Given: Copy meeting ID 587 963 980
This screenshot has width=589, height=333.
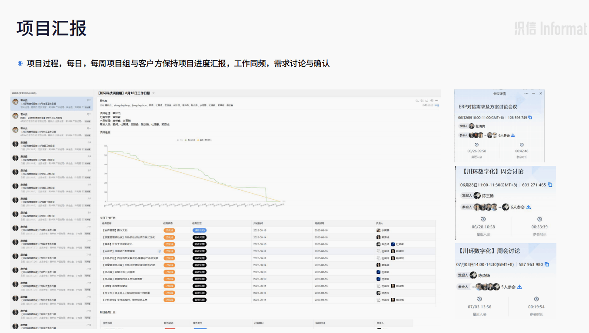Looking at the screenshot, I should point(547,264).
